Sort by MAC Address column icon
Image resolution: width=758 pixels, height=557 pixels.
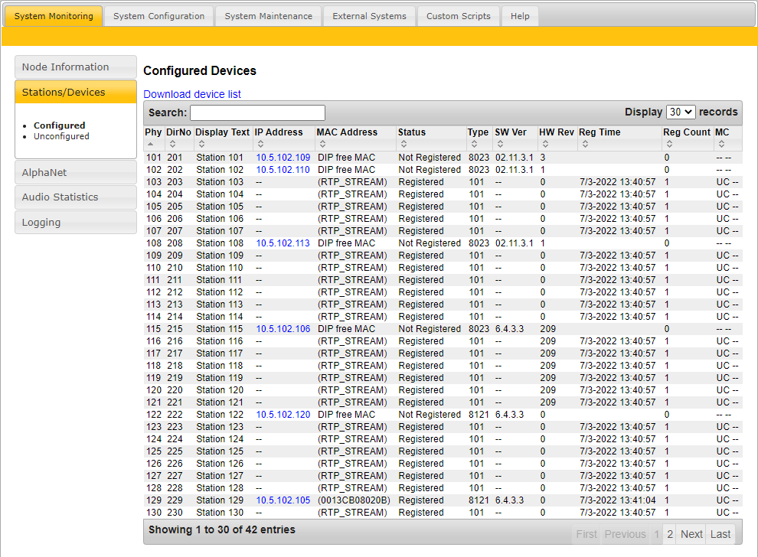tap(323, 144)
